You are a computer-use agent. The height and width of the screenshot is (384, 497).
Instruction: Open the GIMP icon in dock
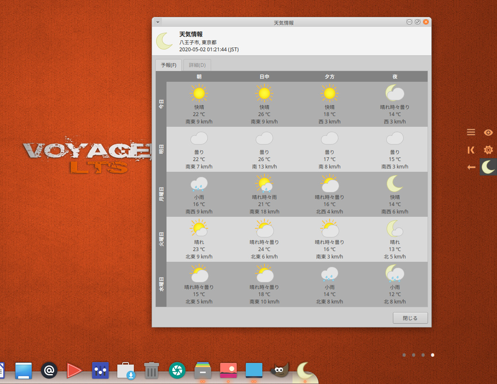(x=280, y=370)
